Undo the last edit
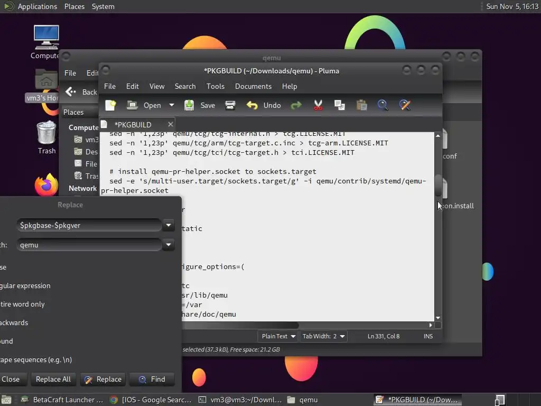 [264, 105]
